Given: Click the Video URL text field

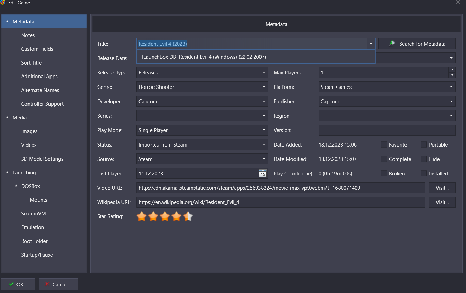Looking at the screenshot, I should pos(281,188).
